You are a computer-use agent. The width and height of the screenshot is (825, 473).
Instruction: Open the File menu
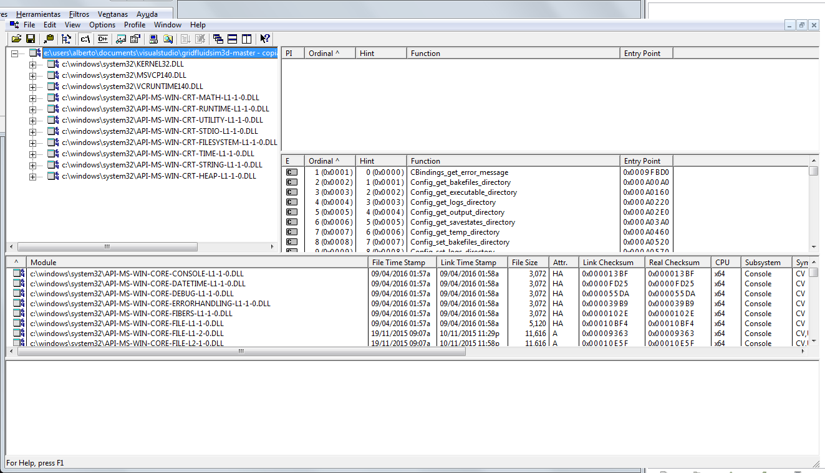click(29, 25)
